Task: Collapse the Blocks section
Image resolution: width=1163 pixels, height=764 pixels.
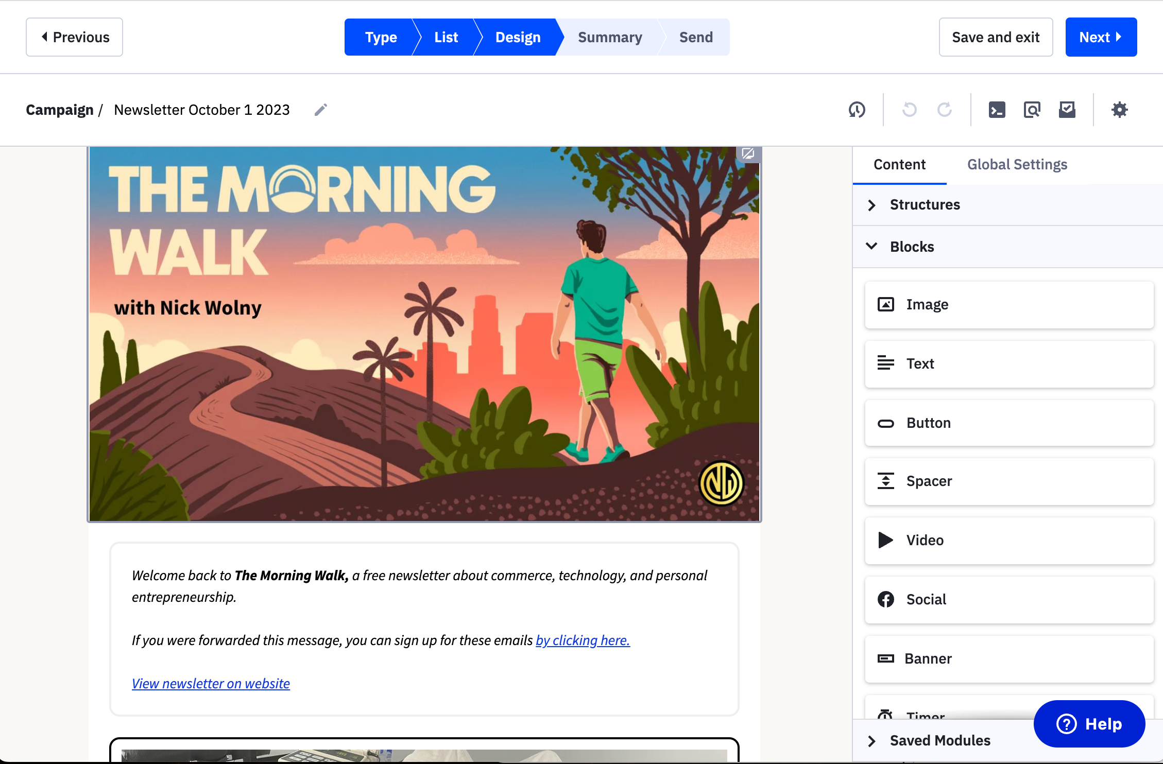Action: pos(912,247)
